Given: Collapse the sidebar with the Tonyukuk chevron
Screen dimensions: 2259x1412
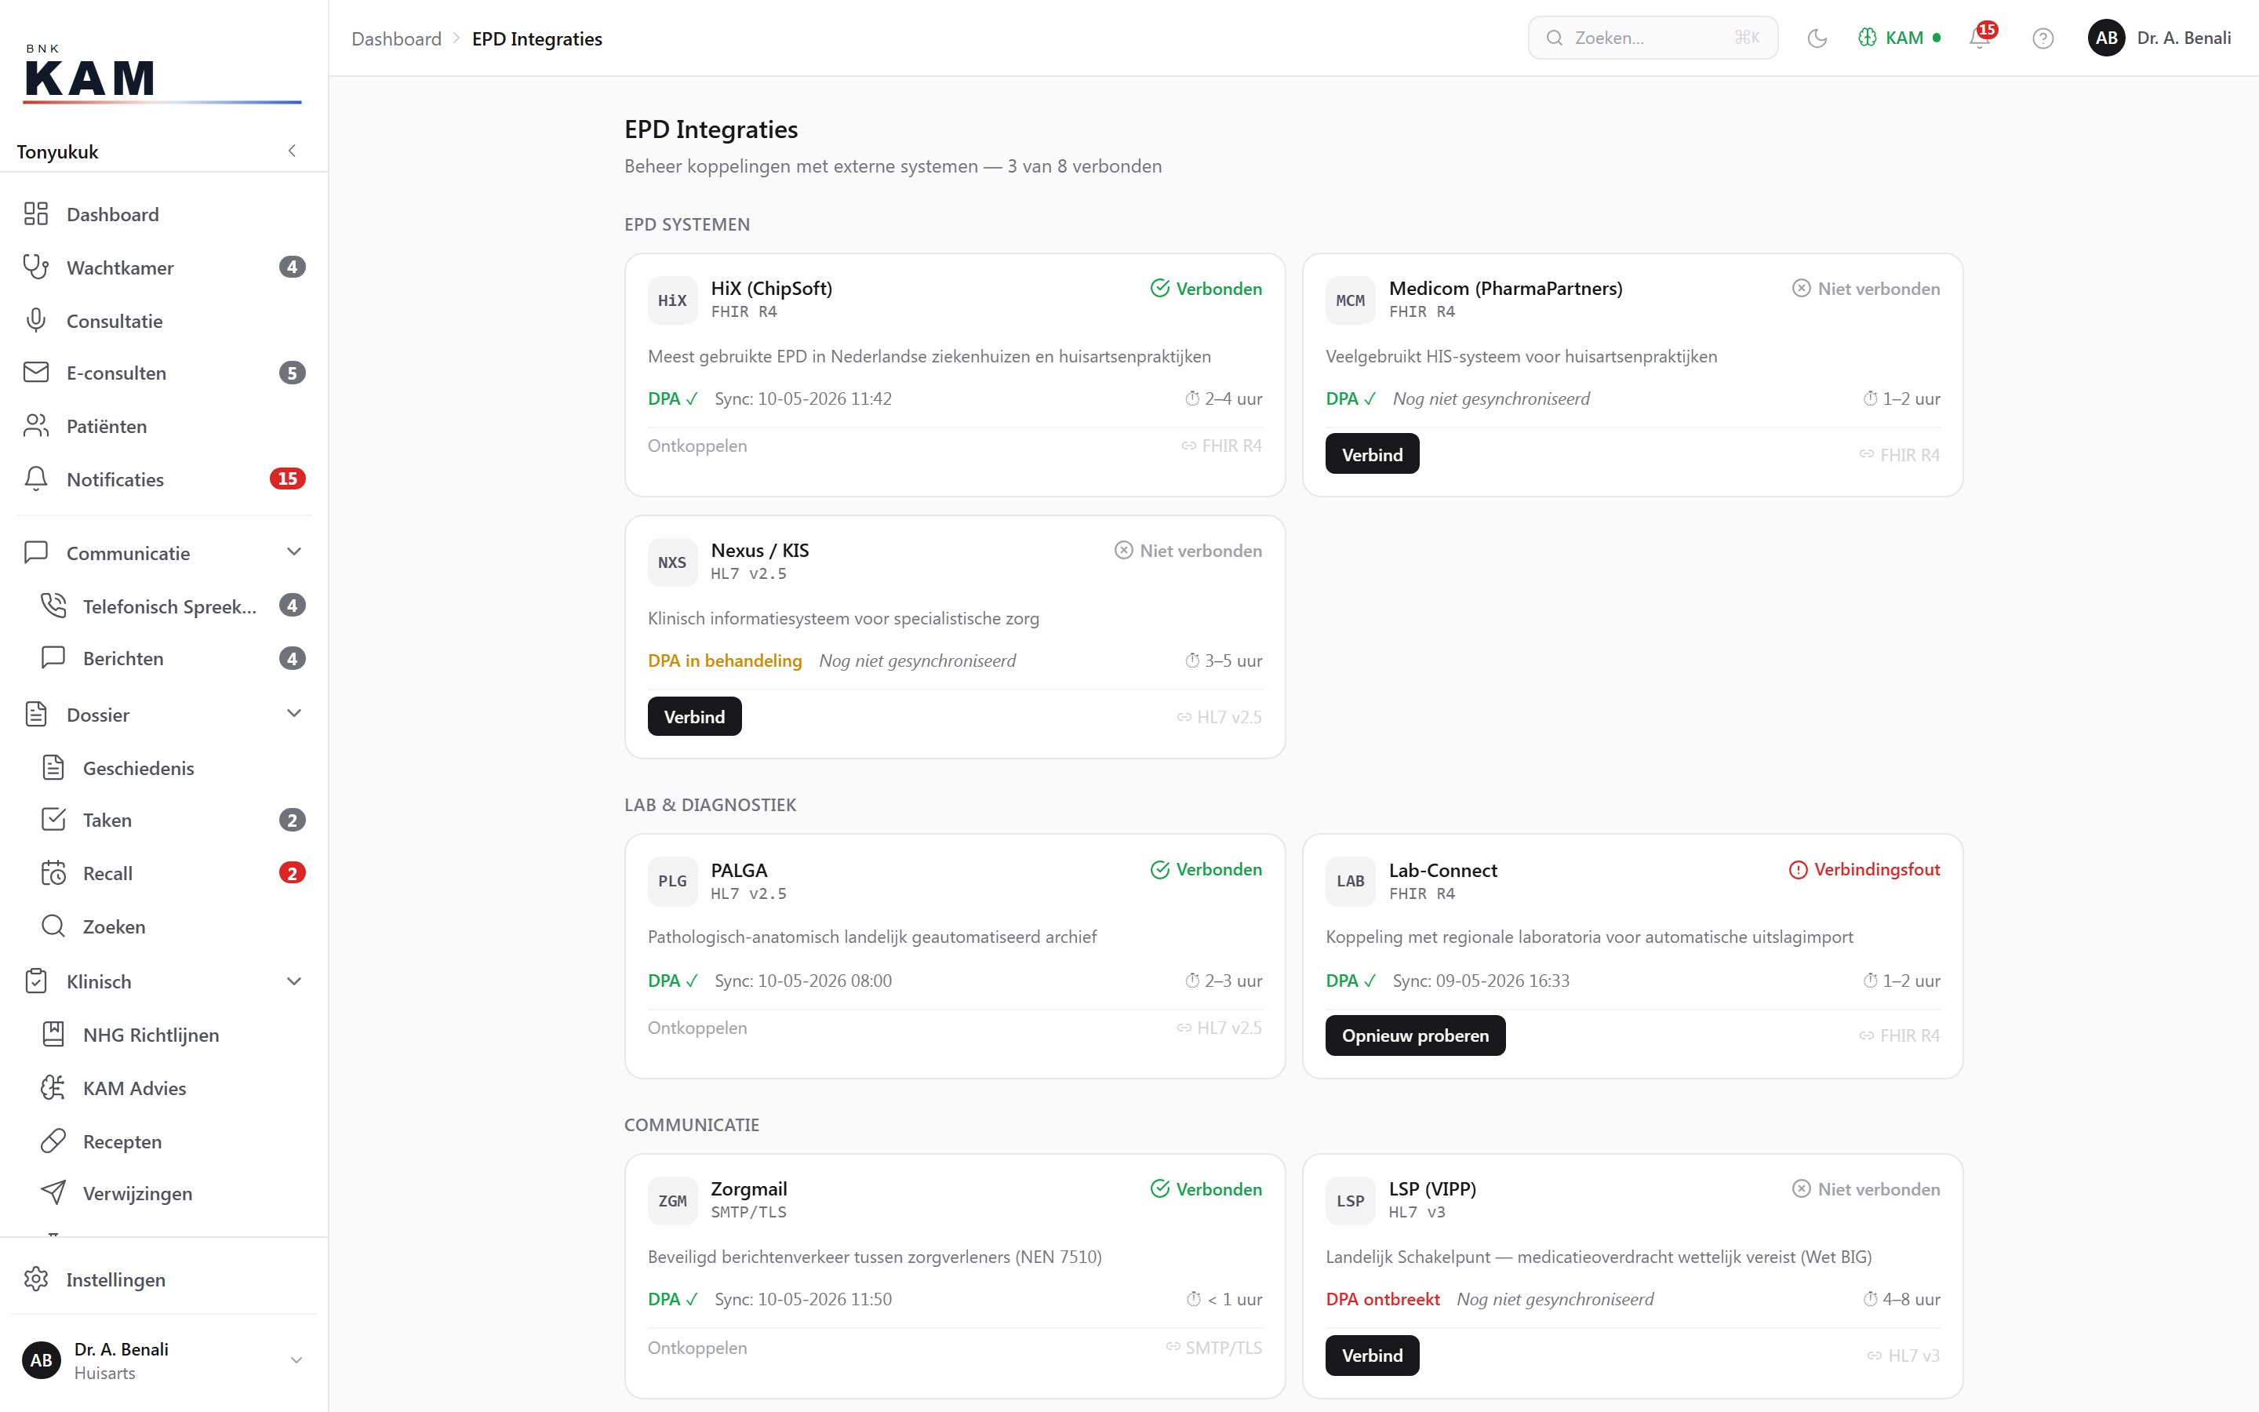Looking at the screenshot, I should point(292,151).
